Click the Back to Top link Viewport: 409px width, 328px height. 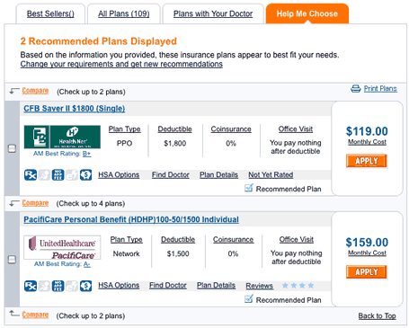(377, 315)
